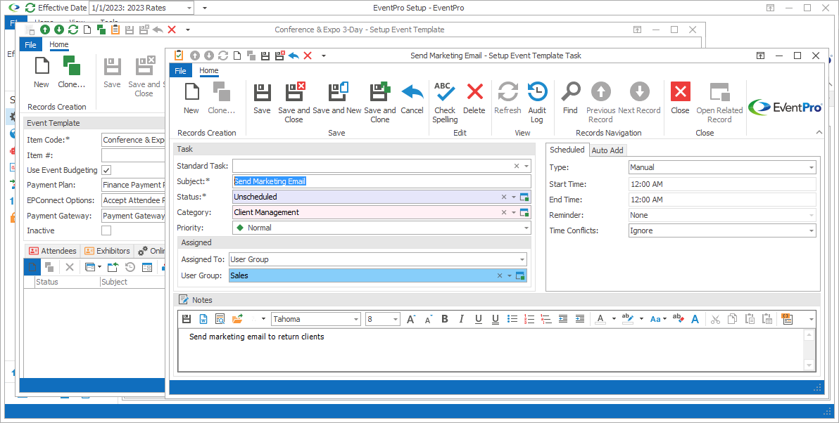The height and width of the screenshot is (423, 839).
Task: Open the Status dropdown arrow
Action: 514,197
